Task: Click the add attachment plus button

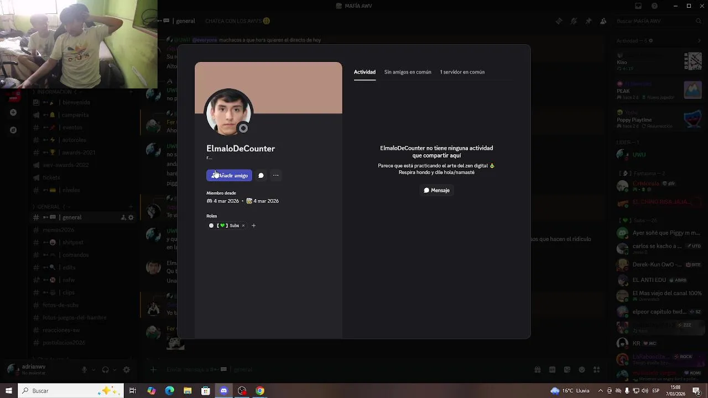Action: pos(153,370)
